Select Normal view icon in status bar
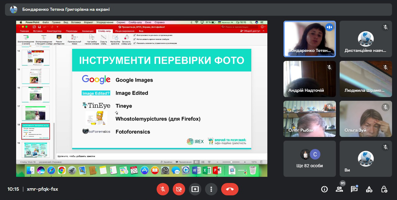The height and width of the screenshot is (200, 397). tap(196, 162)
